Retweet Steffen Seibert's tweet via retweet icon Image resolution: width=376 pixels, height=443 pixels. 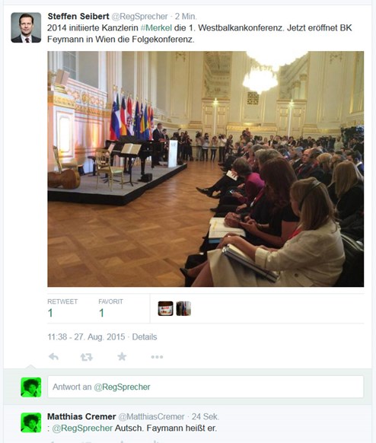coord(86,357)
